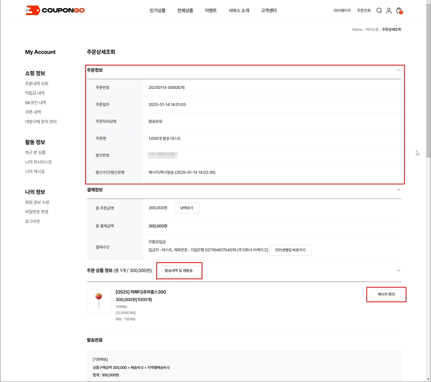Screen dimensions: 431x382
Task: Go to 고객센터 in top navigation
Action: tap(269, 10)
